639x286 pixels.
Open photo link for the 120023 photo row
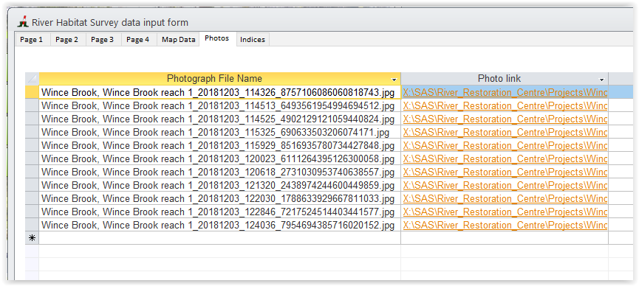coord(505,158)
